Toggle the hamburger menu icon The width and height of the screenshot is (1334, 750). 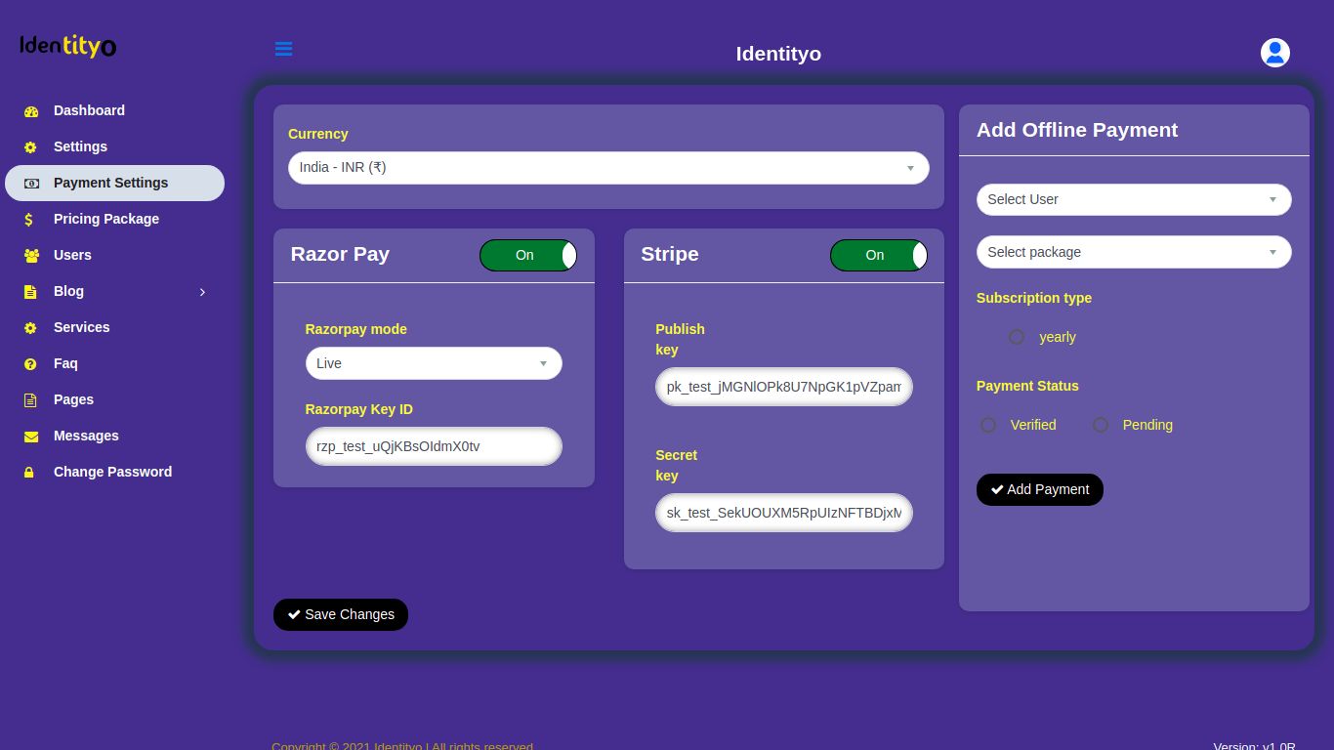(284, 49)
